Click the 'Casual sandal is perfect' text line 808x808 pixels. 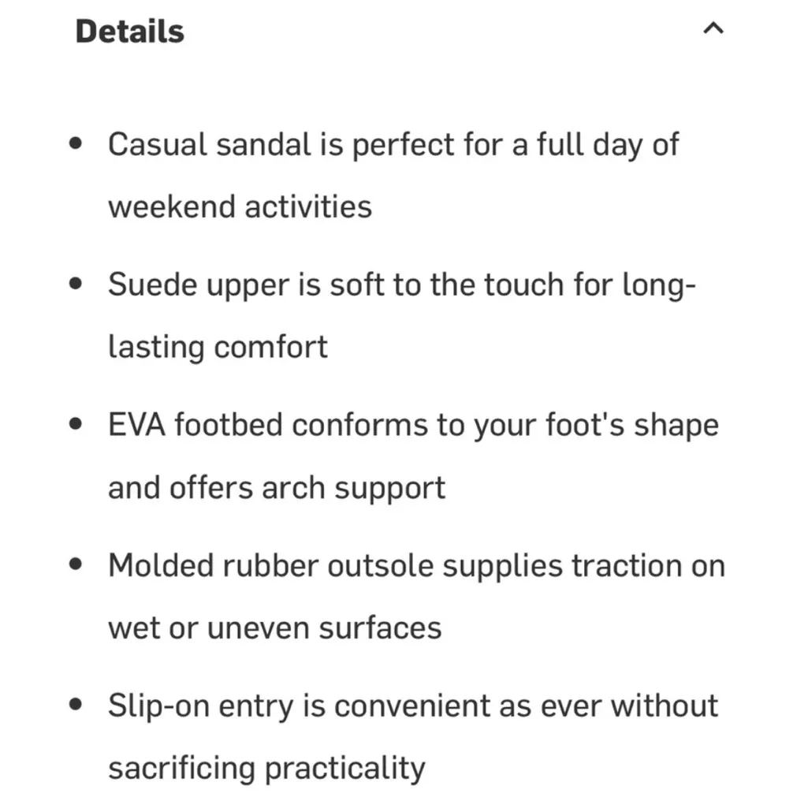(393, 145)
